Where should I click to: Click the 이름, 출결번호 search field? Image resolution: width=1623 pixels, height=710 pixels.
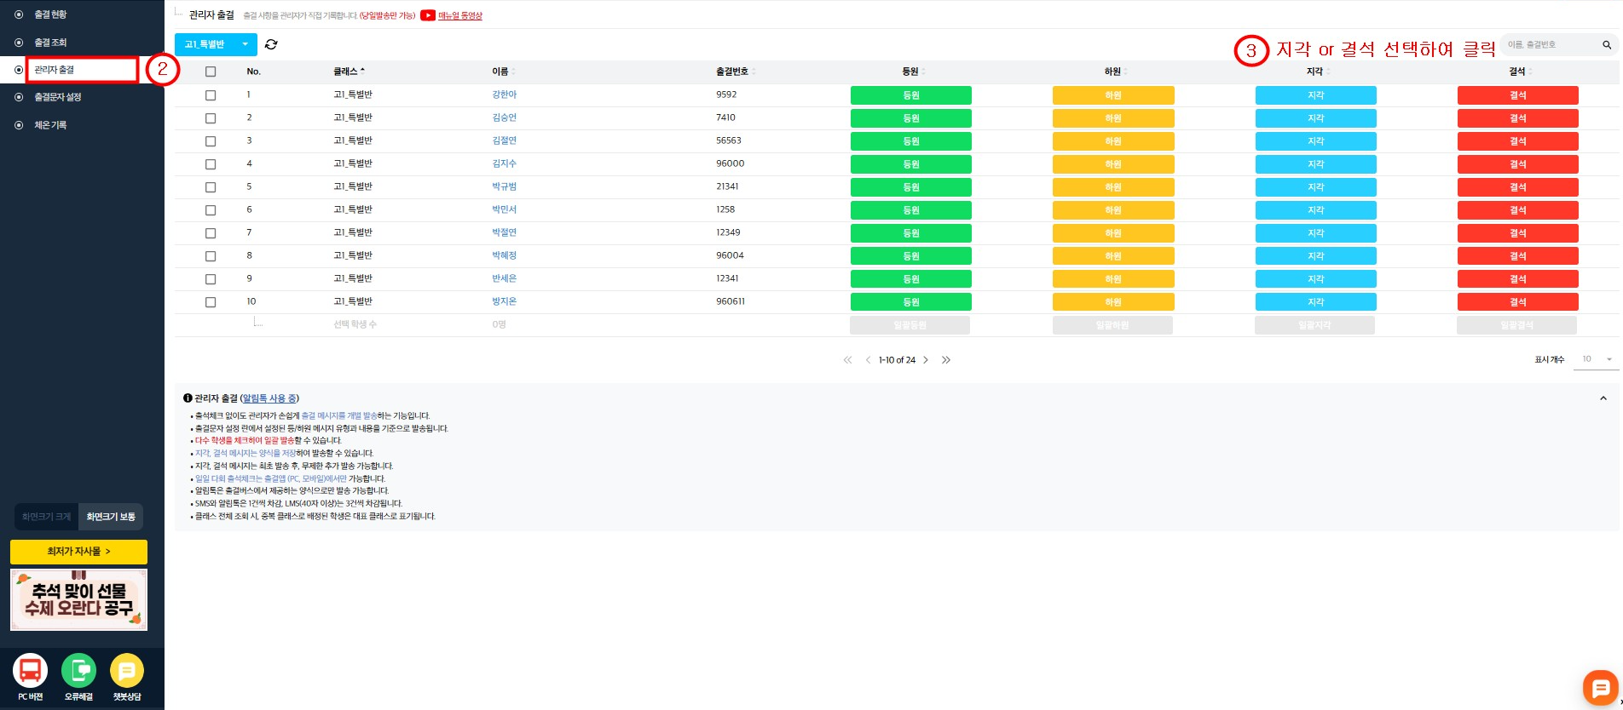point(1547,45)
